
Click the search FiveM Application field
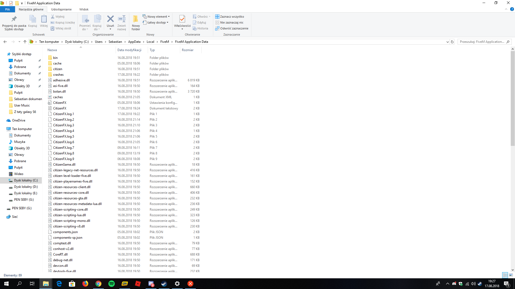(x=482, y=42)
